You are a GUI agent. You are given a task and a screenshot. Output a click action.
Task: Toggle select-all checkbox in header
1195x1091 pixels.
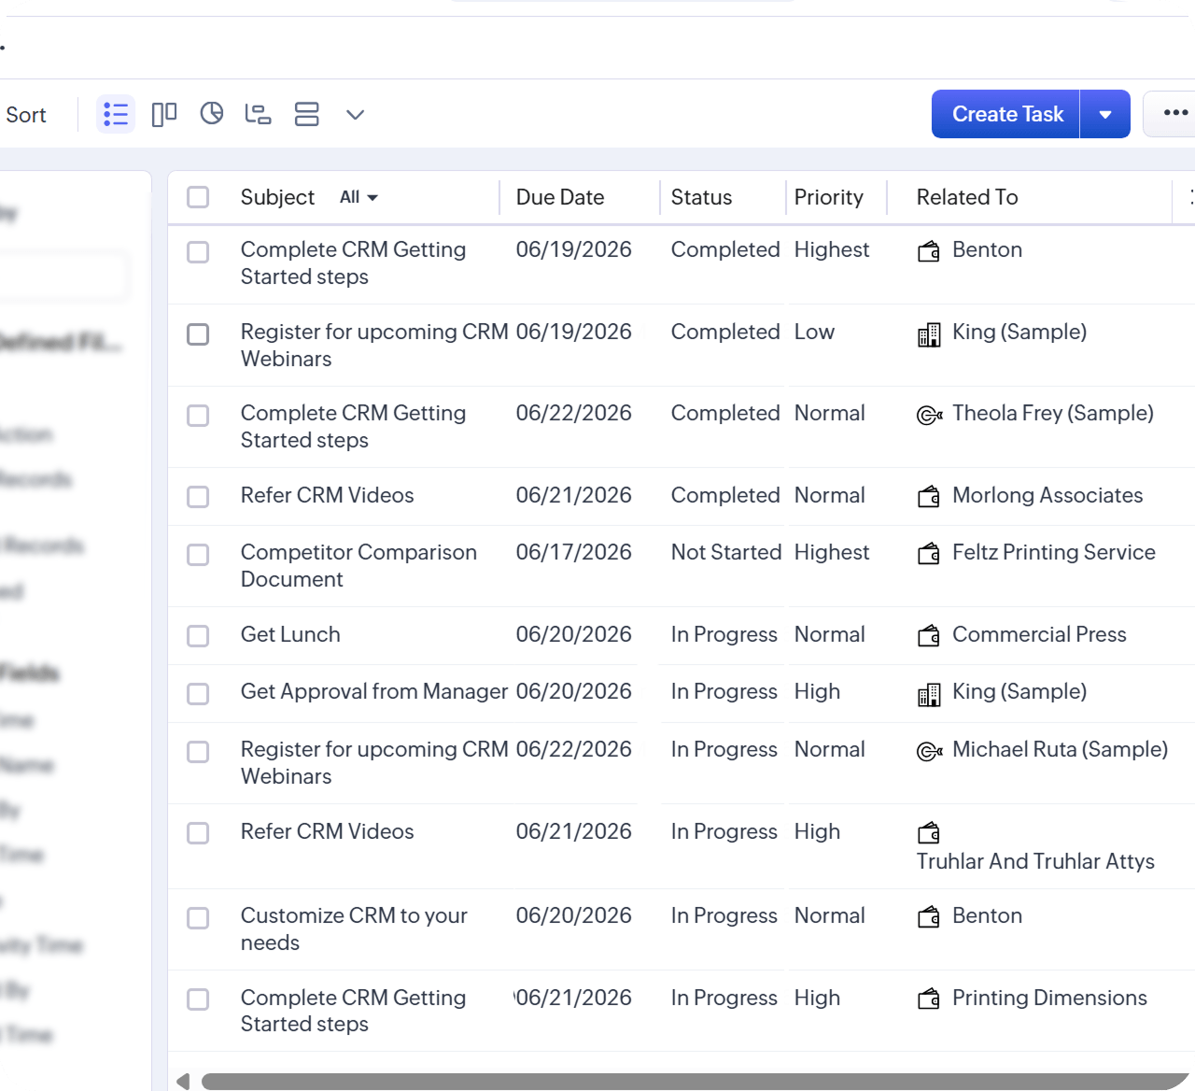198,197
